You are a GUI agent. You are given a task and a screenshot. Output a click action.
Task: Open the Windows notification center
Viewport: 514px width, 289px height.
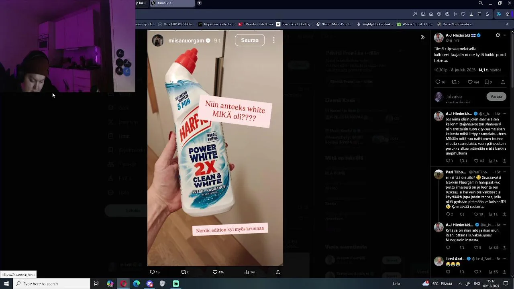point(506,284)
